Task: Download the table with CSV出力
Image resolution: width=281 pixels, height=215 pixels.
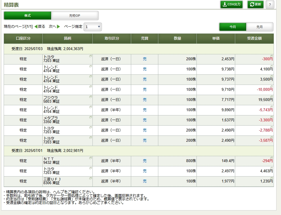Action: [x=231, y=5]
